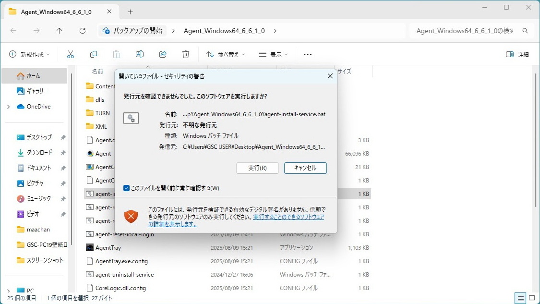Click the Copy icon in toolbar
This screenshot has height=304, width=540.
[x=93, y=54]
